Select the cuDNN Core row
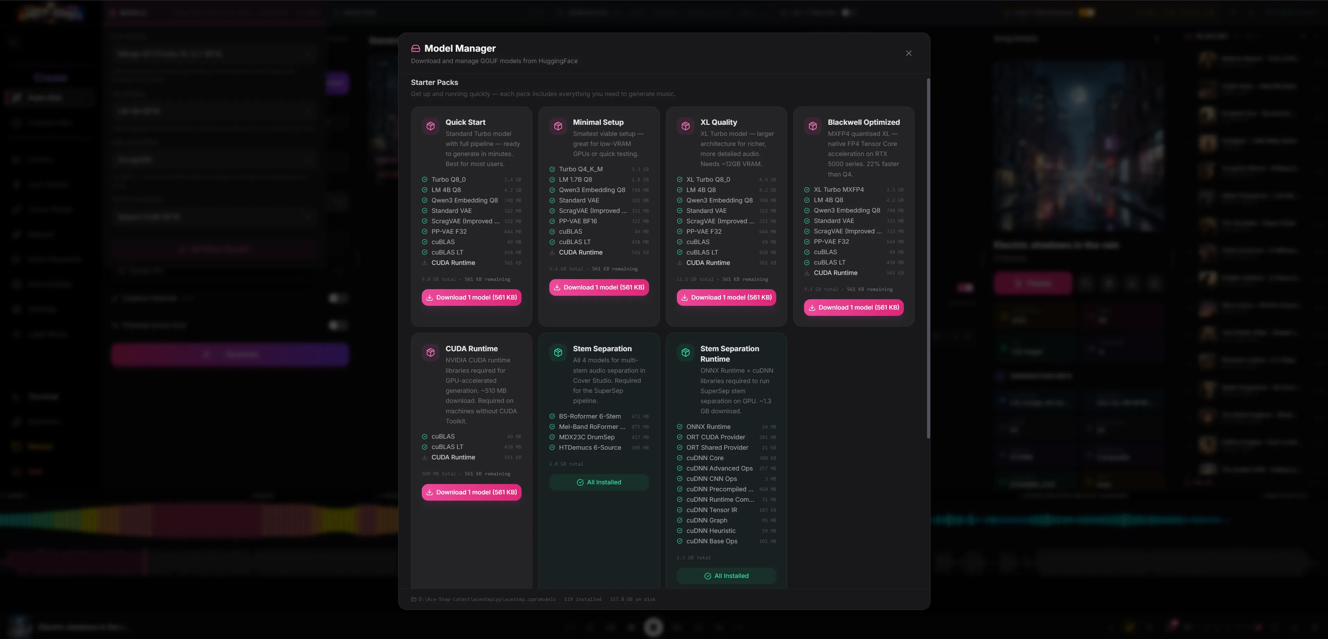This screenshot has height=639, width=1328. 726,458
